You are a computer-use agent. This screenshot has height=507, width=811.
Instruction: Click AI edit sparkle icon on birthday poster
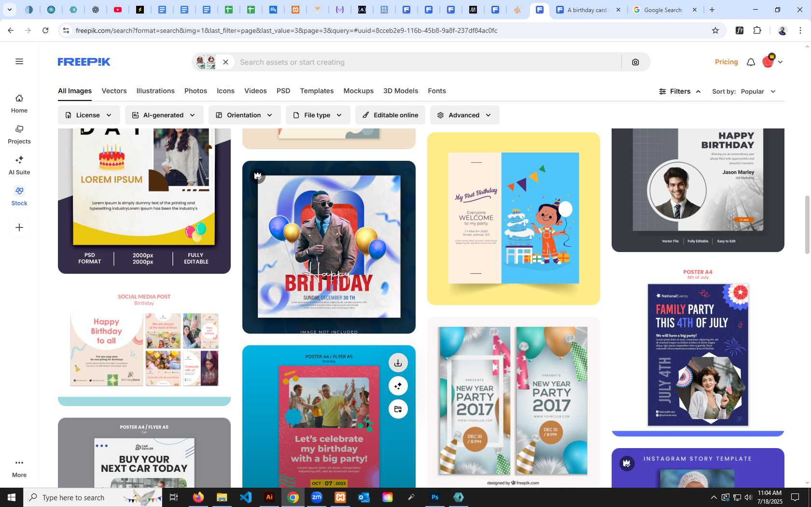[398, 386]
